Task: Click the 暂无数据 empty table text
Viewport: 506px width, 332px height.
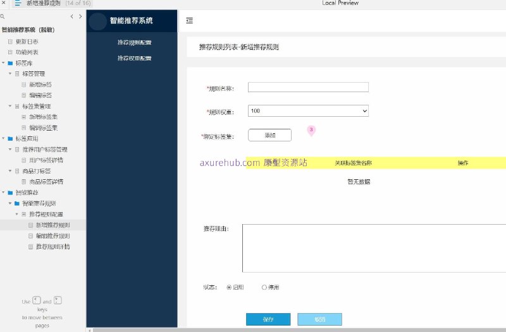Action: tap(359, 182)
